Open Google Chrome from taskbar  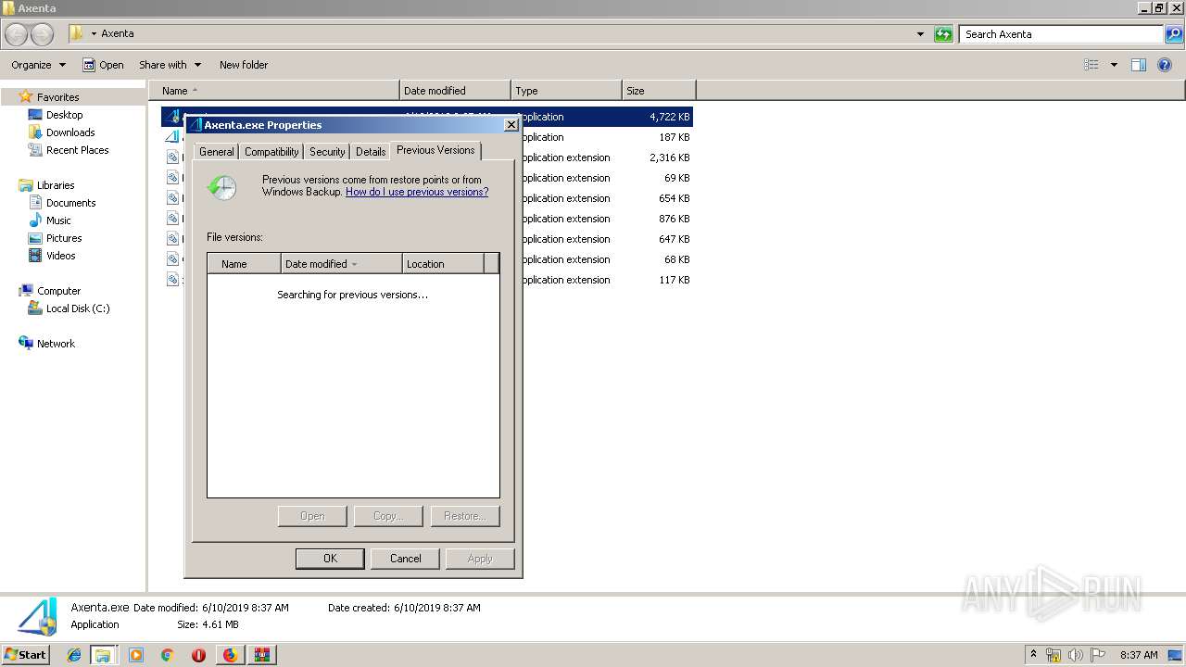[x=167, y=655]
